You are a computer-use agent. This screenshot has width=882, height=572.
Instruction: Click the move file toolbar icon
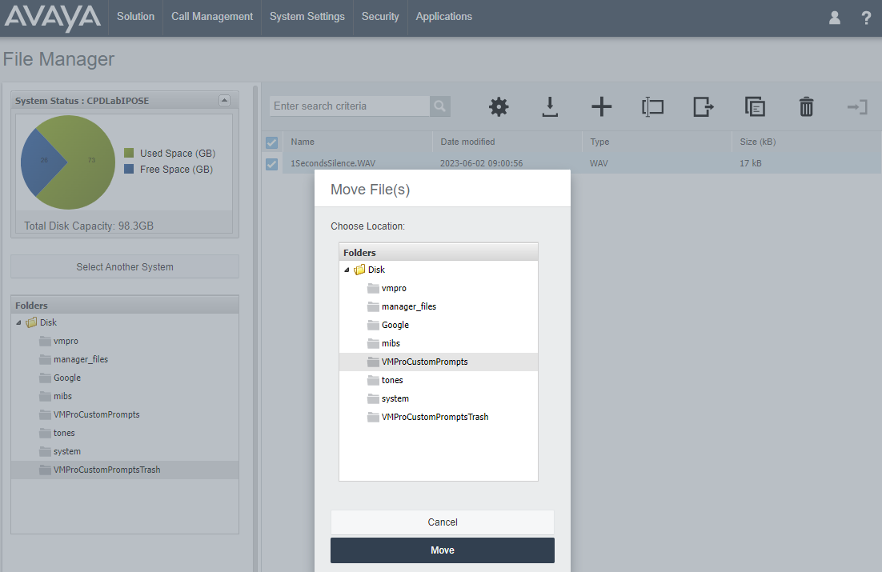pyautogui.click(x=704, y=107)
